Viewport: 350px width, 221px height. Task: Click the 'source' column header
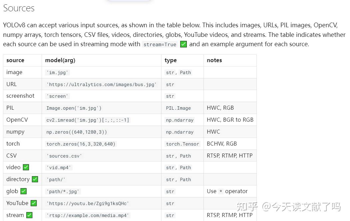(x=15, y=60)
